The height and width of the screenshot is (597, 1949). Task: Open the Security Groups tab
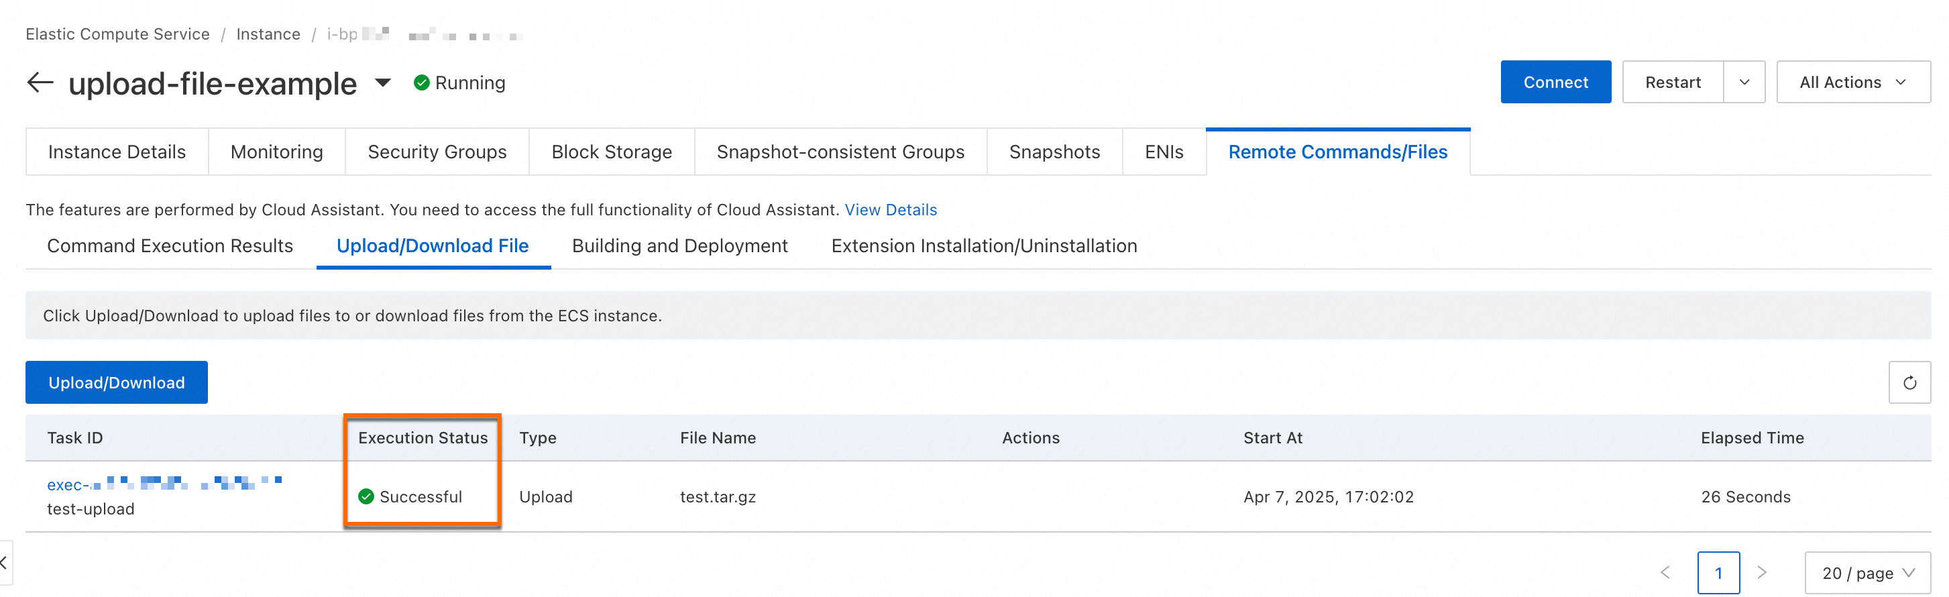(x=437, y=152)
